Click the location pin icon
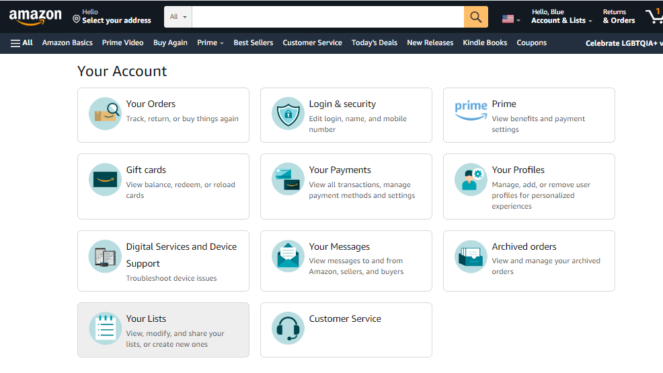Viewport: 663px width, 373px height. tap(77, 19)
